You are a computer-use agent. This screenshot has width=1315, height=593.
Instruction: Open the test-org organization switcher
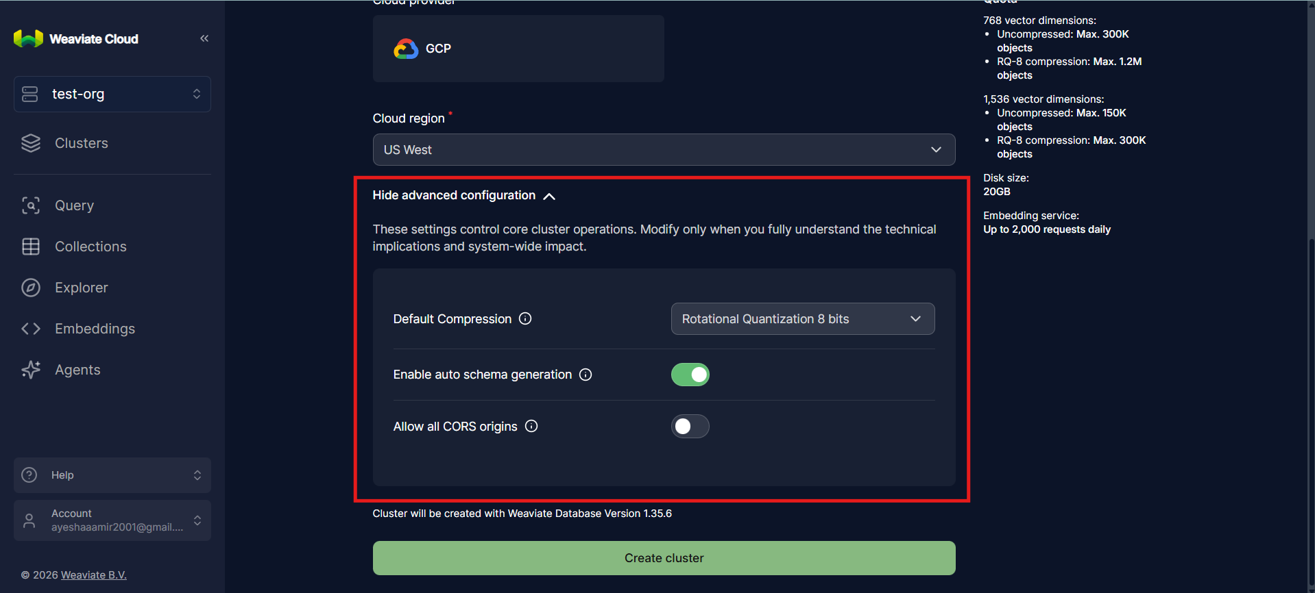click(x=112, y=94)
